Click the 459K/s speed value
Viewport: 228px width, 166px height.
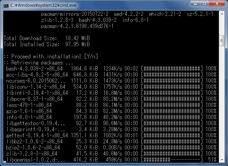114,160
